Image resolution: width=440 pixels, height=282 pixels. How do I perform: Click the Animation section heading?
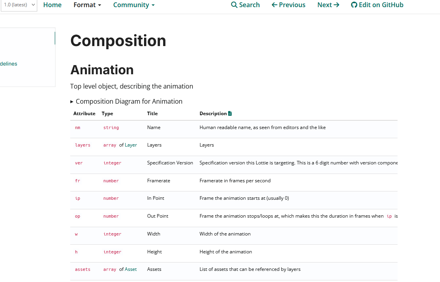coord(102,70)
